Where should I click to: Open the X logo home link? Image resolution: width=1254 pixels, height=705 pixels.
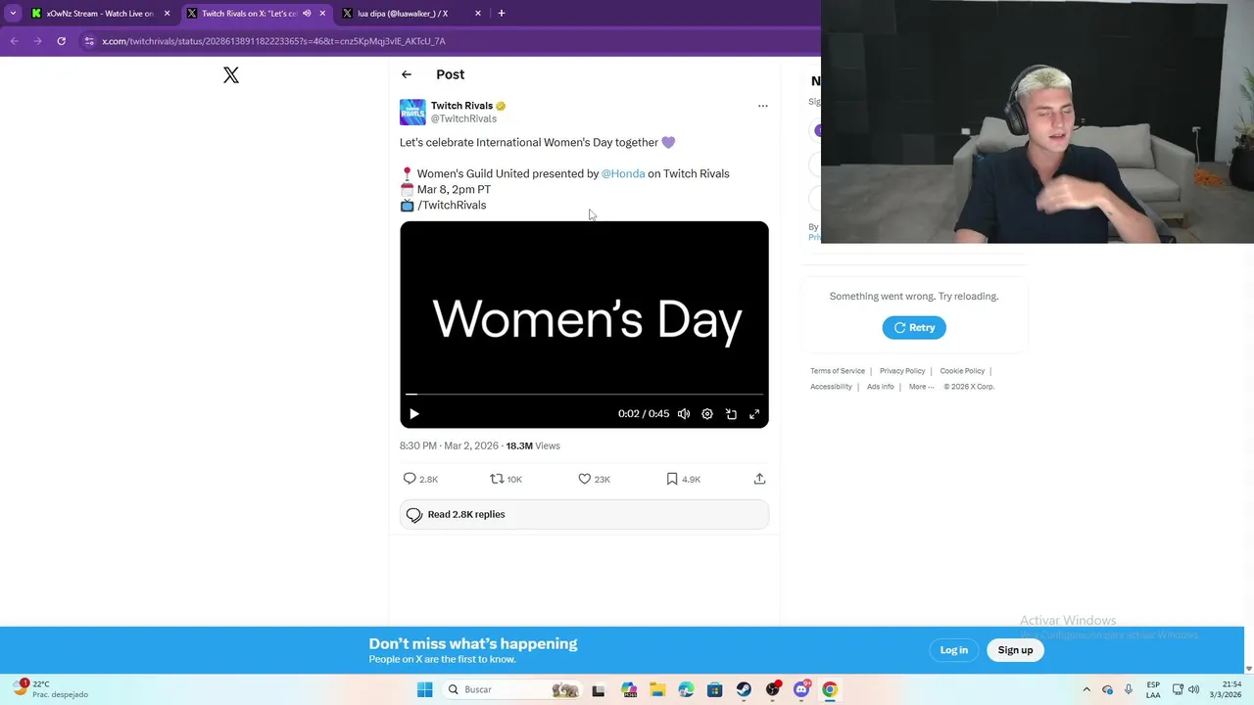click(x=231, y=75)
